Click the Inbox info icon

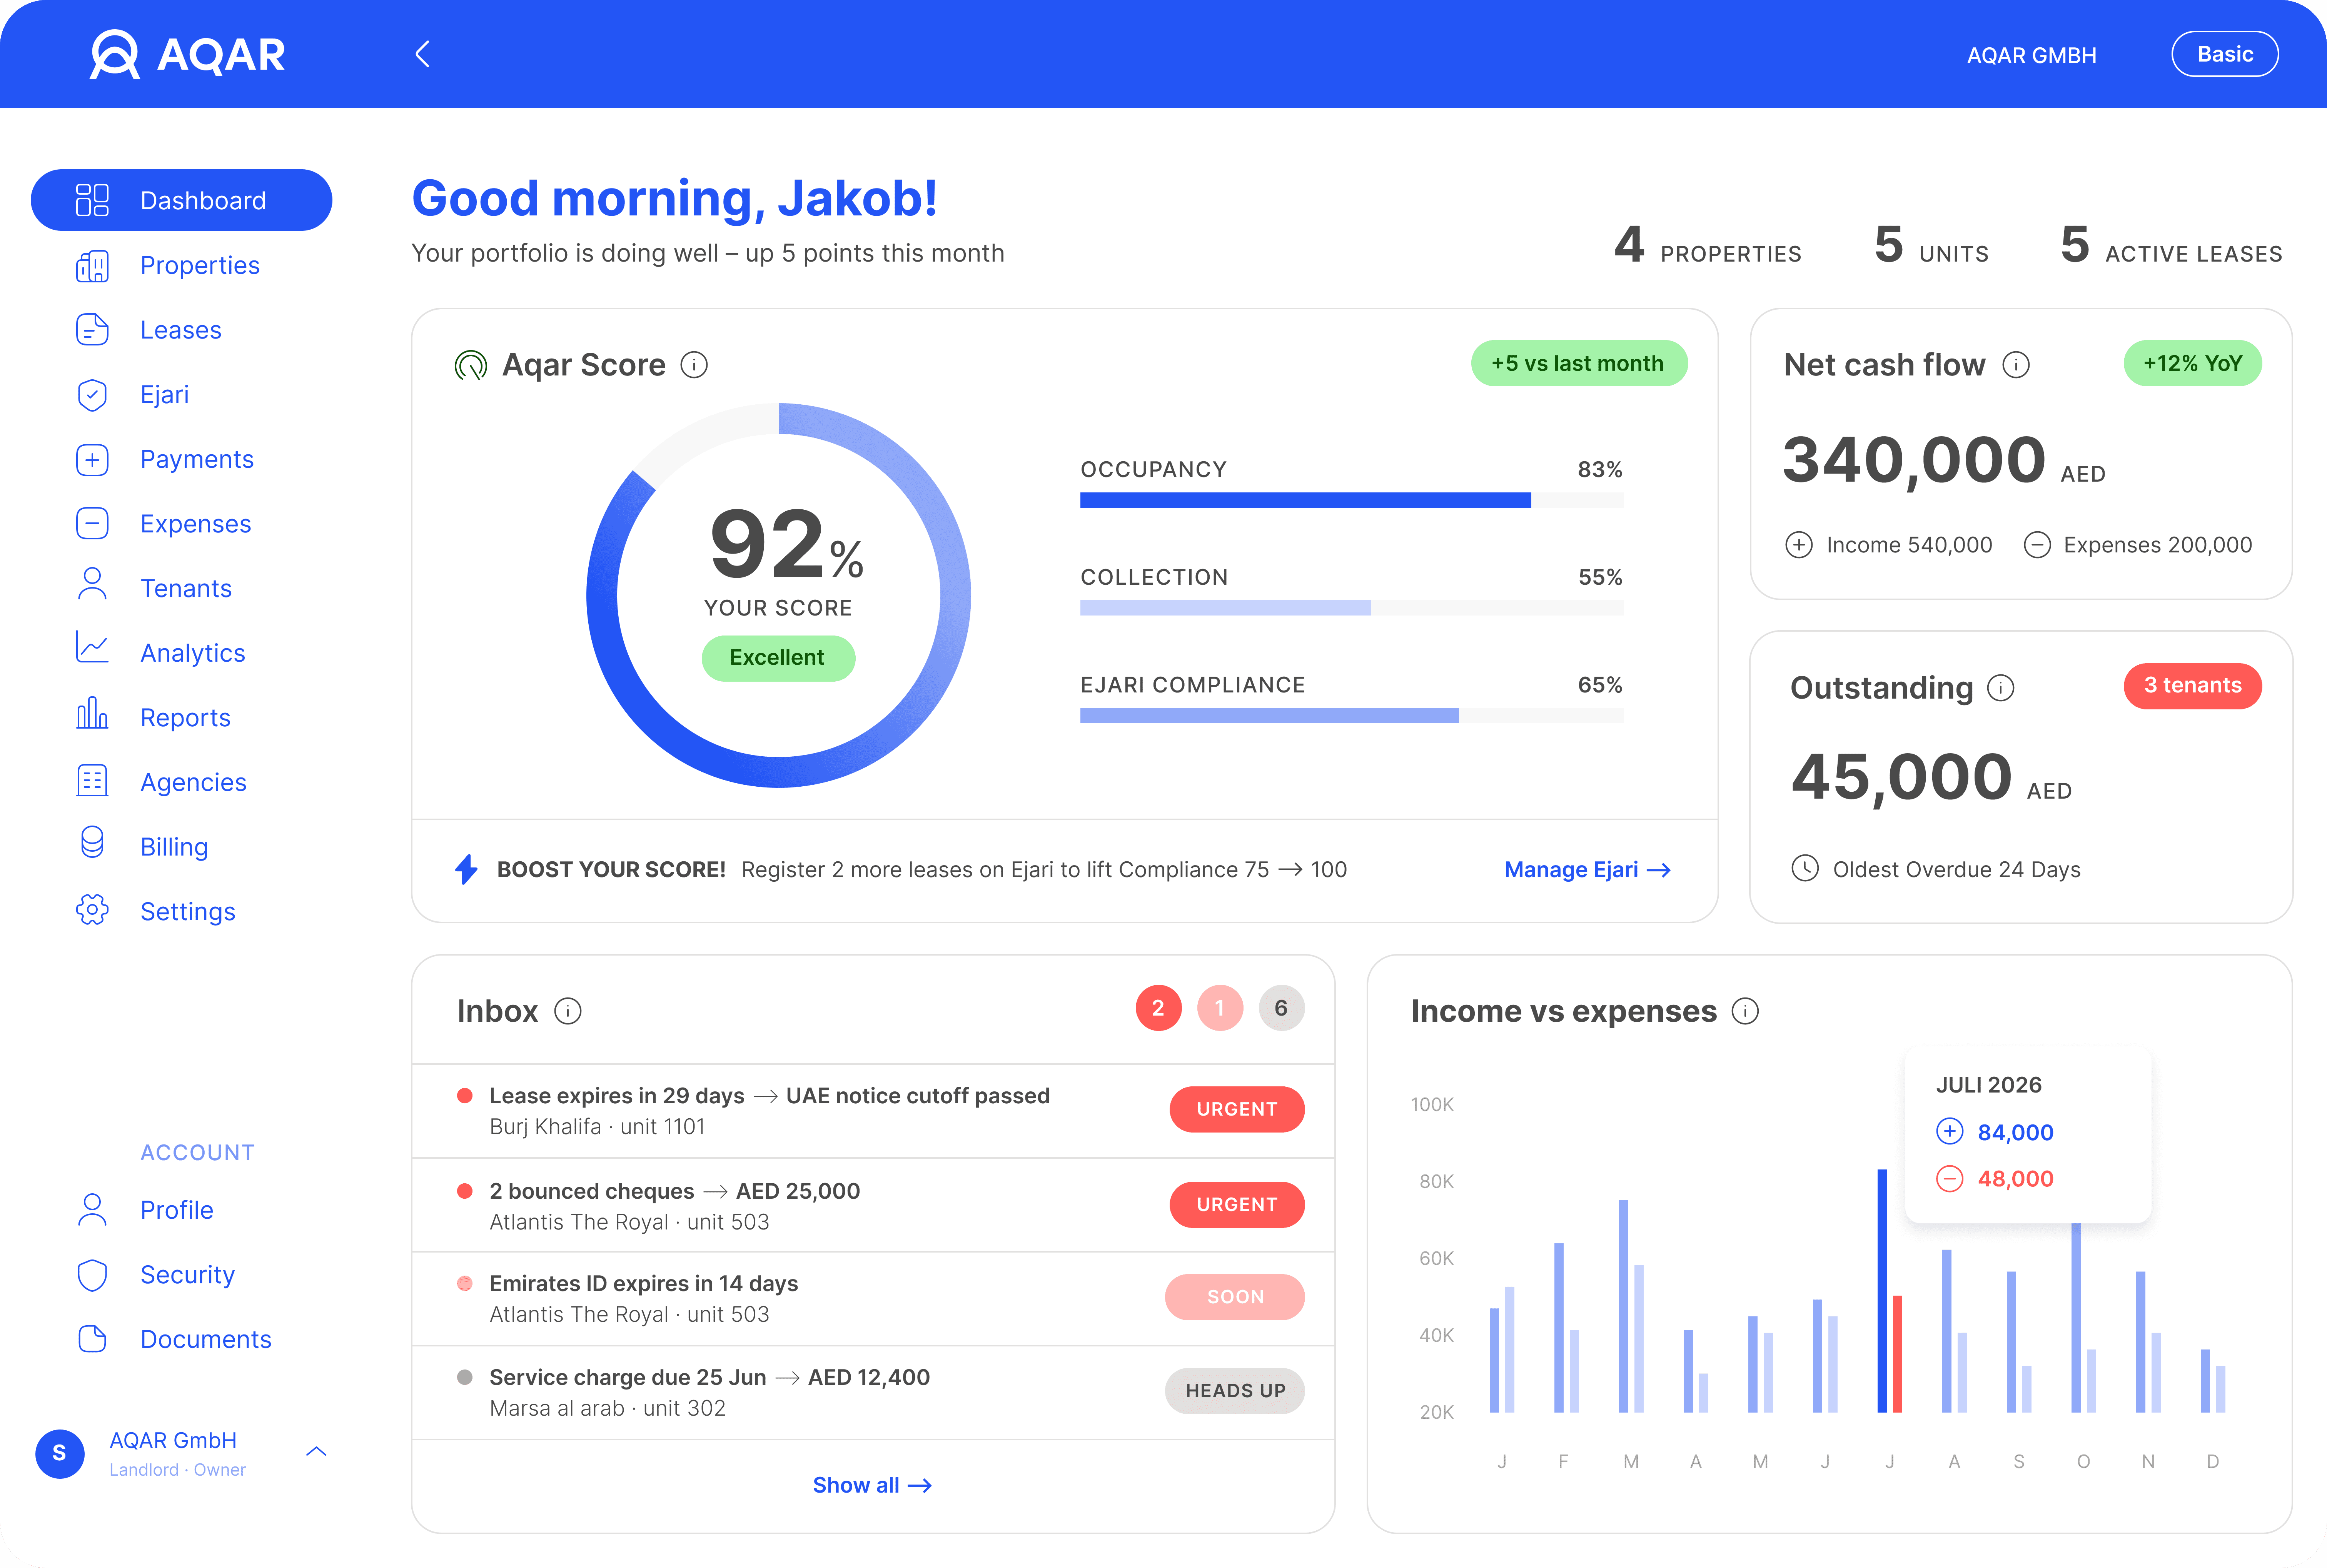[x=568, y=1011]
